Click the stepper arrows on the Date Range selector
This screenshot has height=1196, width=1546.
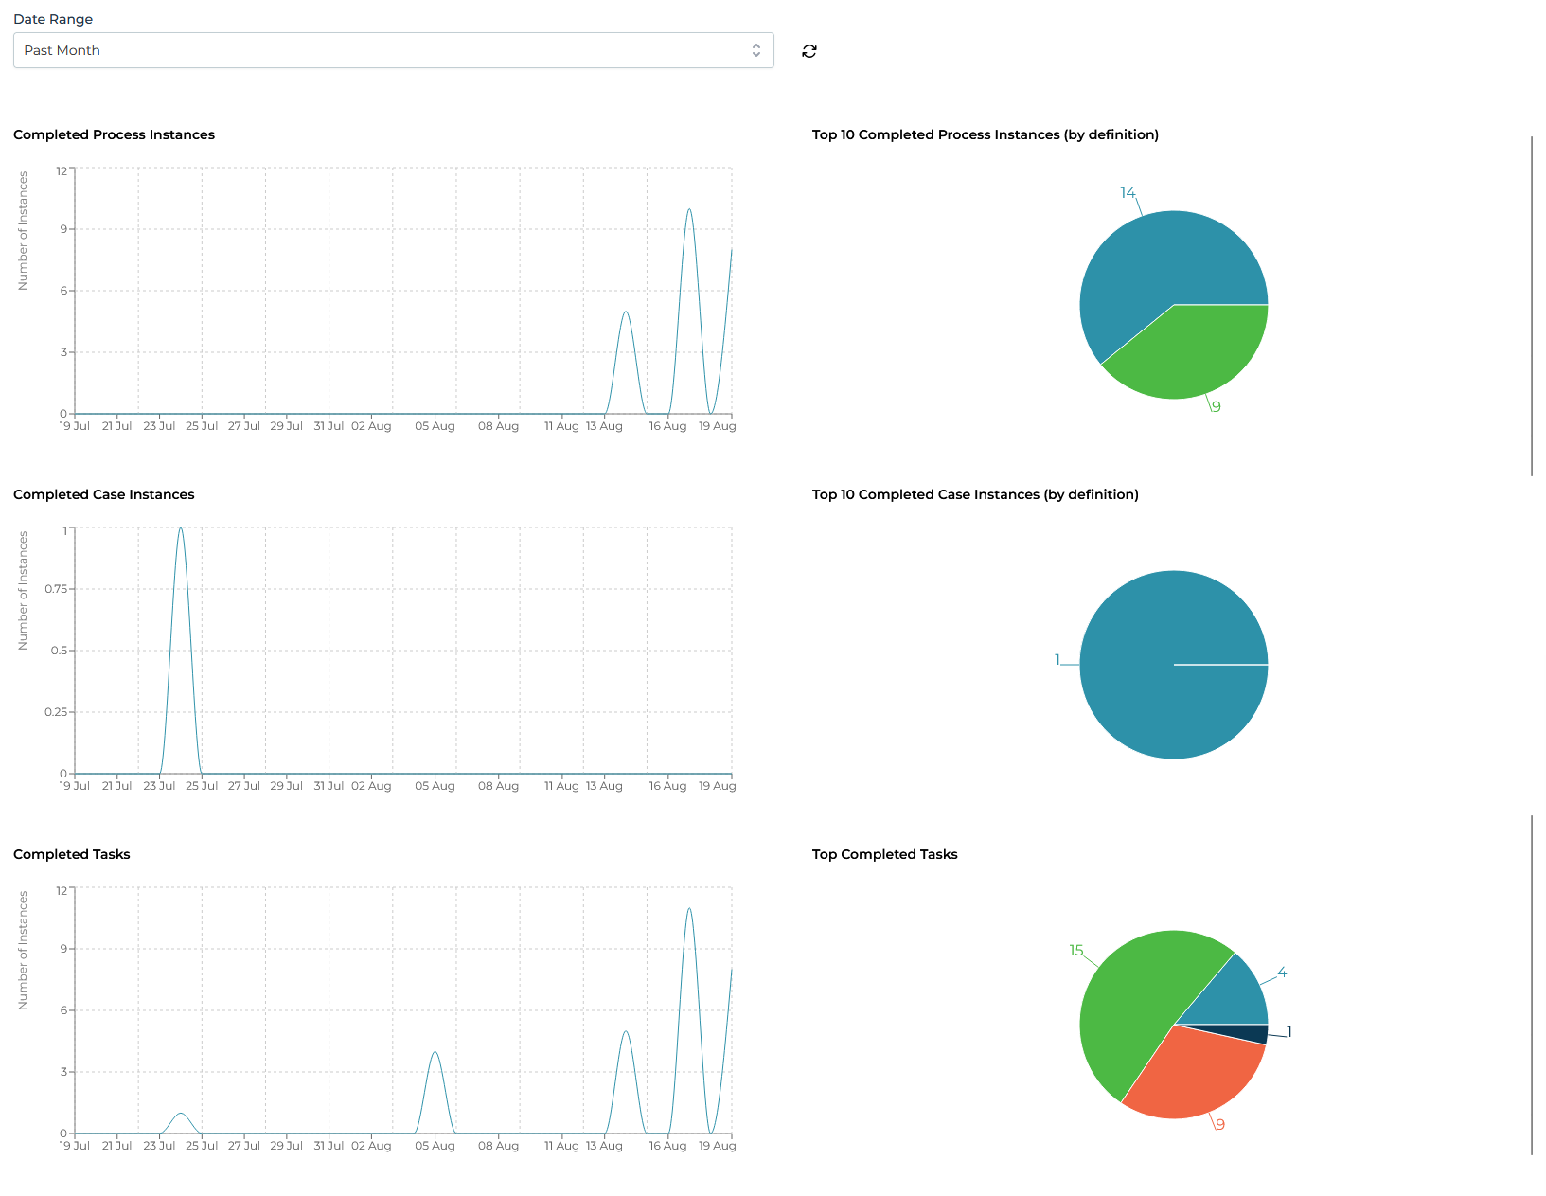pyautogui.click(x=756, y=50)
